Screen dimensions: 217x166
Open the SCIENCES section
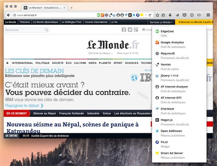coord(132,63)
